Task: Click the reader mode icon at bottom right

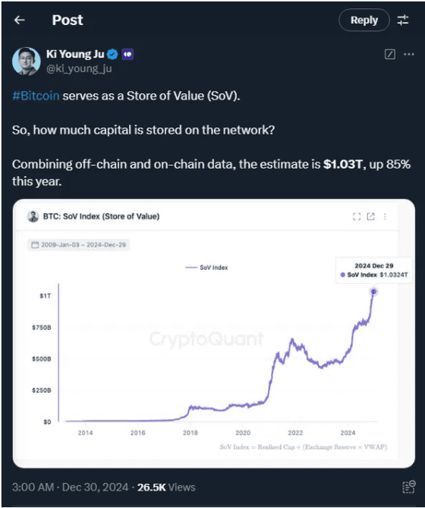Action: tap(408, 487)
